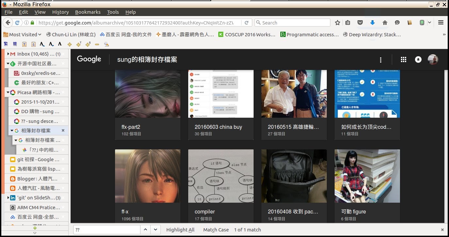This screenshot has height=237, width=449.
Task: Show bookmarks list icon next to star
Action: [x=348, y=23]
